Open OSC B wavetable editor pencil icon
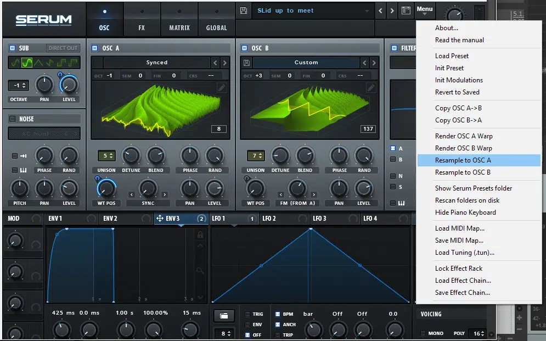This screenshot has height=341, width=546. click(371, 87)
